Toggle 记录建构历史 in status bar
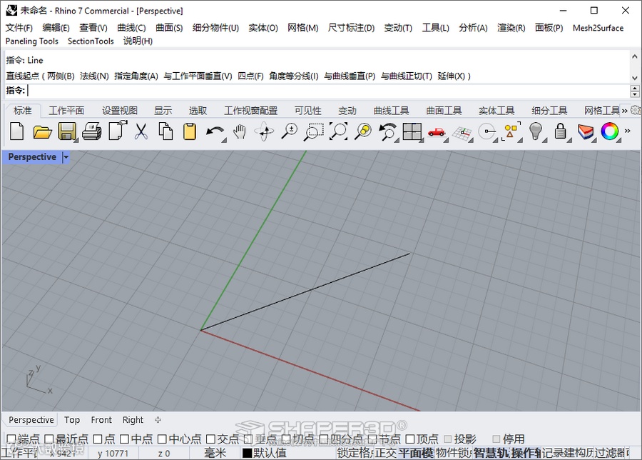Image resolution: width=642 pixels, height=460 pixels. tap(567, 453)
